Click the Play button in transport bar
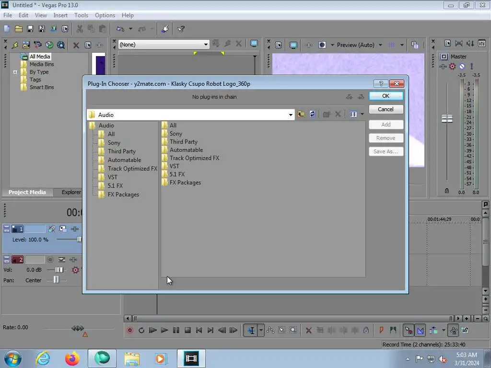This screenshot has width=491, height=368. [x=164, y=330]
